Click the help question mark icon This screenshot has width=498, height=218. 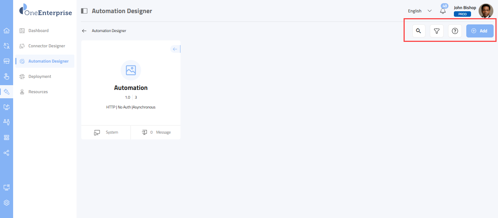tap(455, 31)
